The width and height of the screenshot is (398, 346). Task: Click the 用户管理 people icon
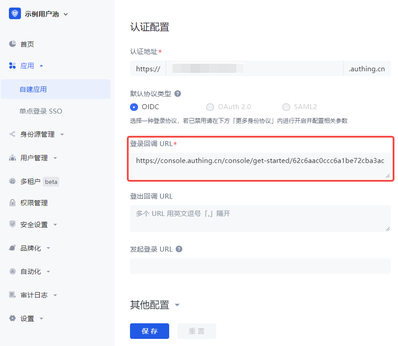click(x=12, y=158)
